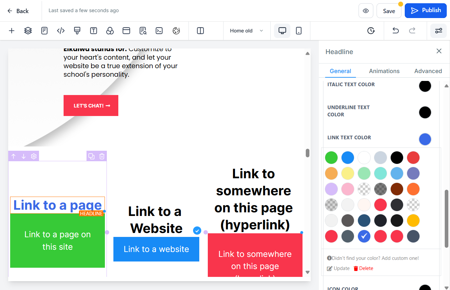
Task: Click the add element plus icon
Action: [x=11, y=31]
